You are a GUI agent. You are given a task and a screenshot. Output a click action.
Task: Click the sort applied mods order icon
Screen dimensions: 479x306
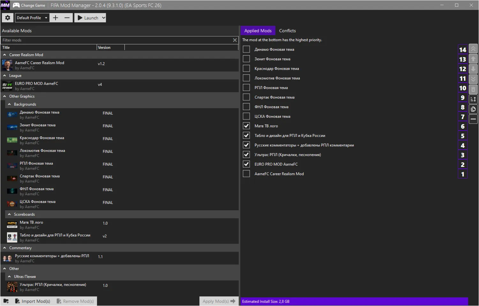click(x=473, y=99)
